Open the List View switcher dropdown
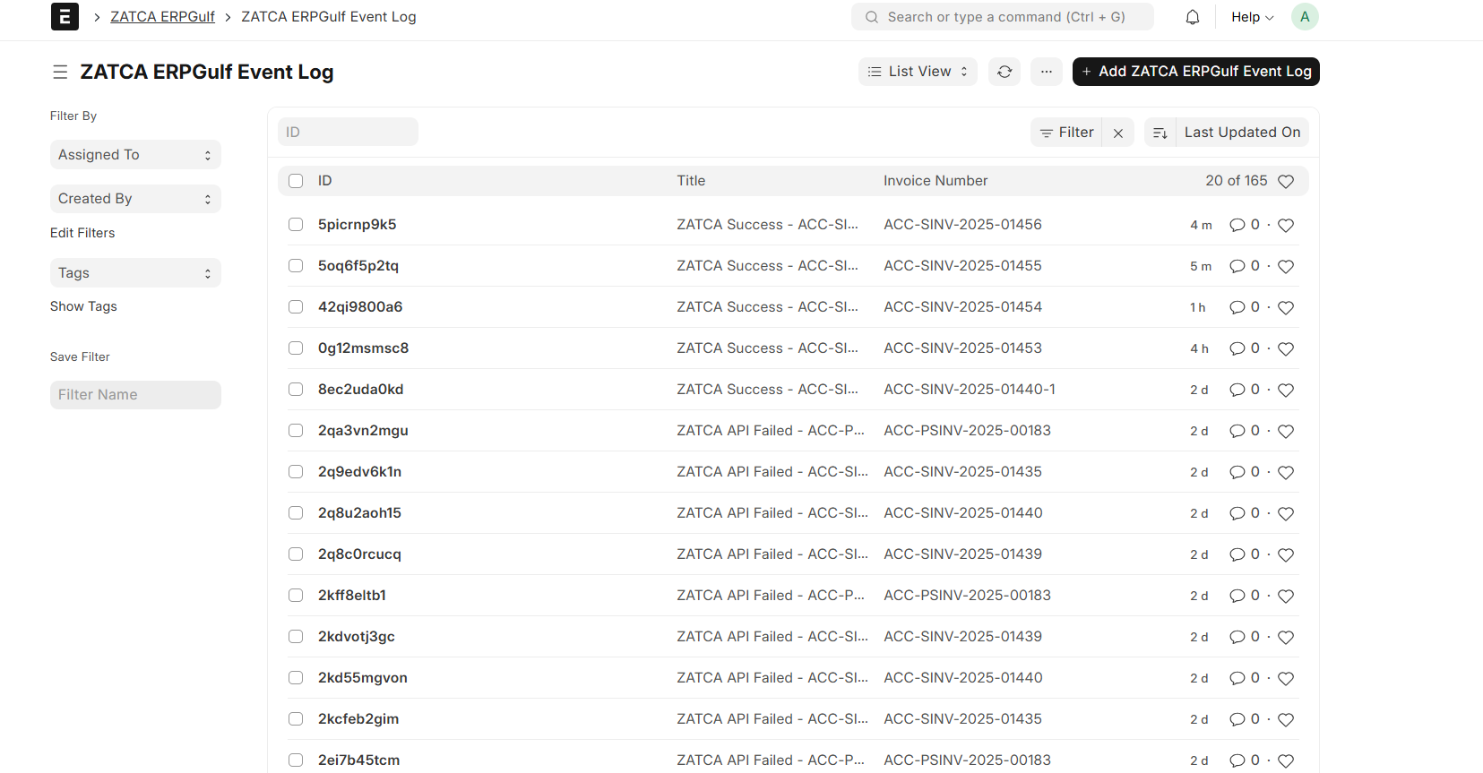The image size is (1483, 773). (918, 72)
